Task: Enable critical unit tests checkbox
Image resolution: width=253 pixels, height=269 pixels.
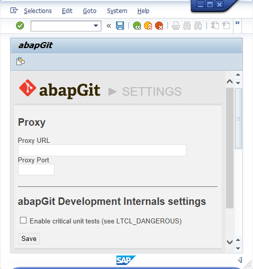Action: point(23,220)
